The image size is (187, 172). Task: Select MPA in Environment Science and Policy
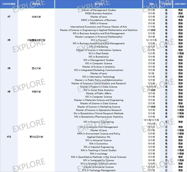tap(98, 134)
